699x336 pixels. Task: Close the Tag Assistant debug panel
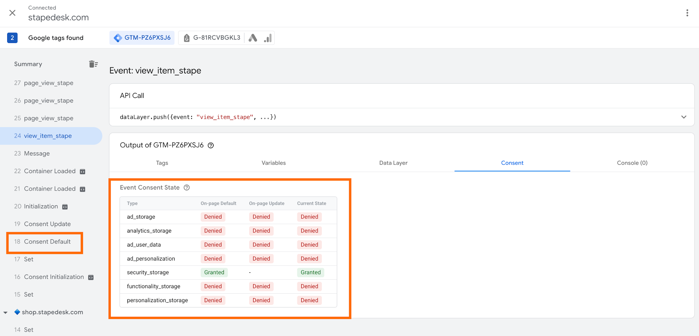pos(12,13)
